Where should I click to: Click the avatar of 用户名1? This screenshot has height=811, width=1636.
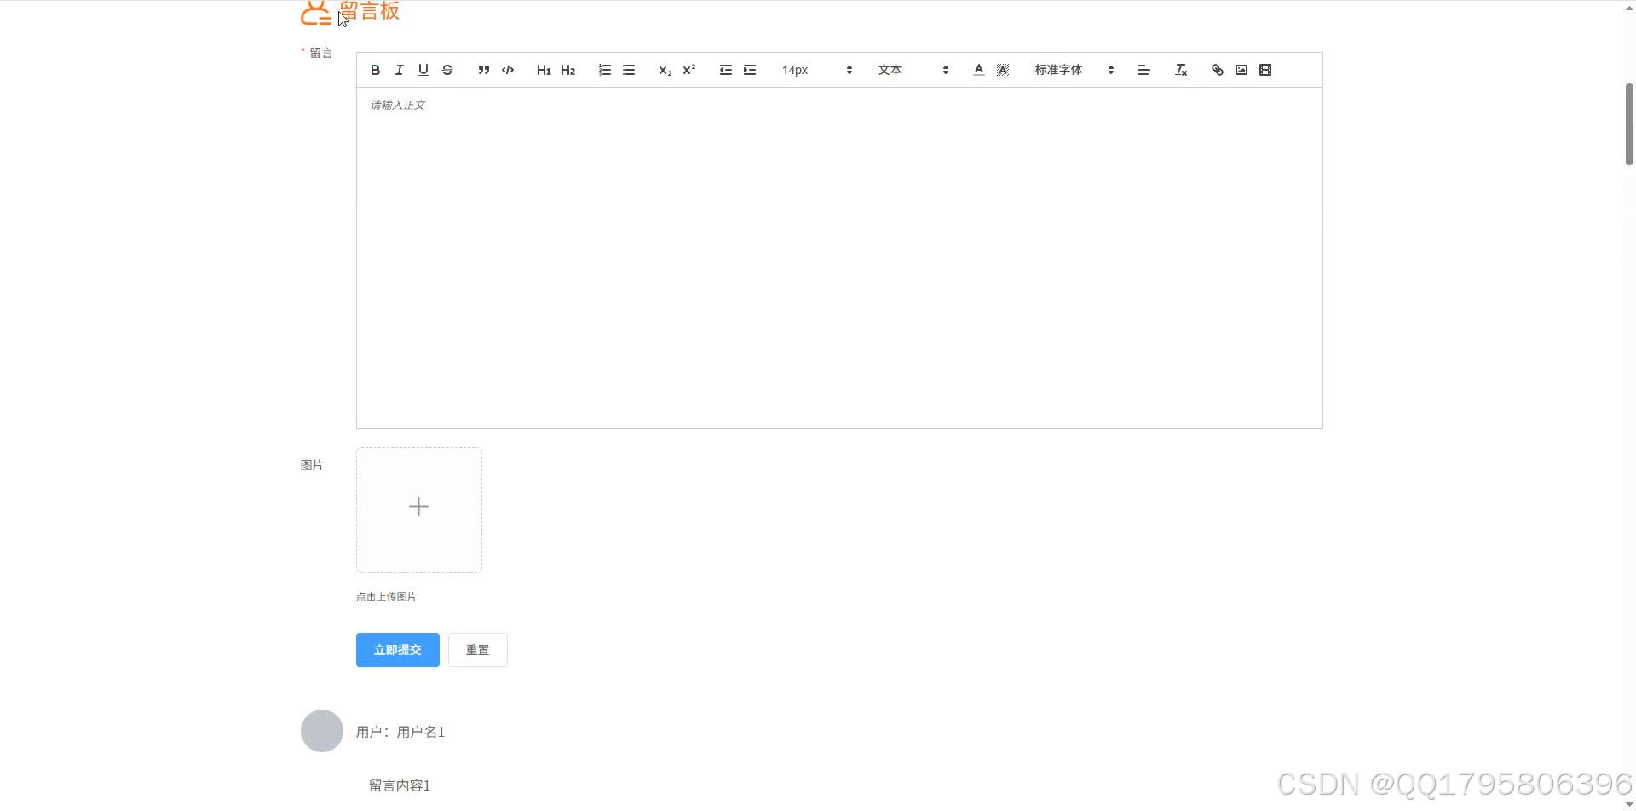coord(322,731)
